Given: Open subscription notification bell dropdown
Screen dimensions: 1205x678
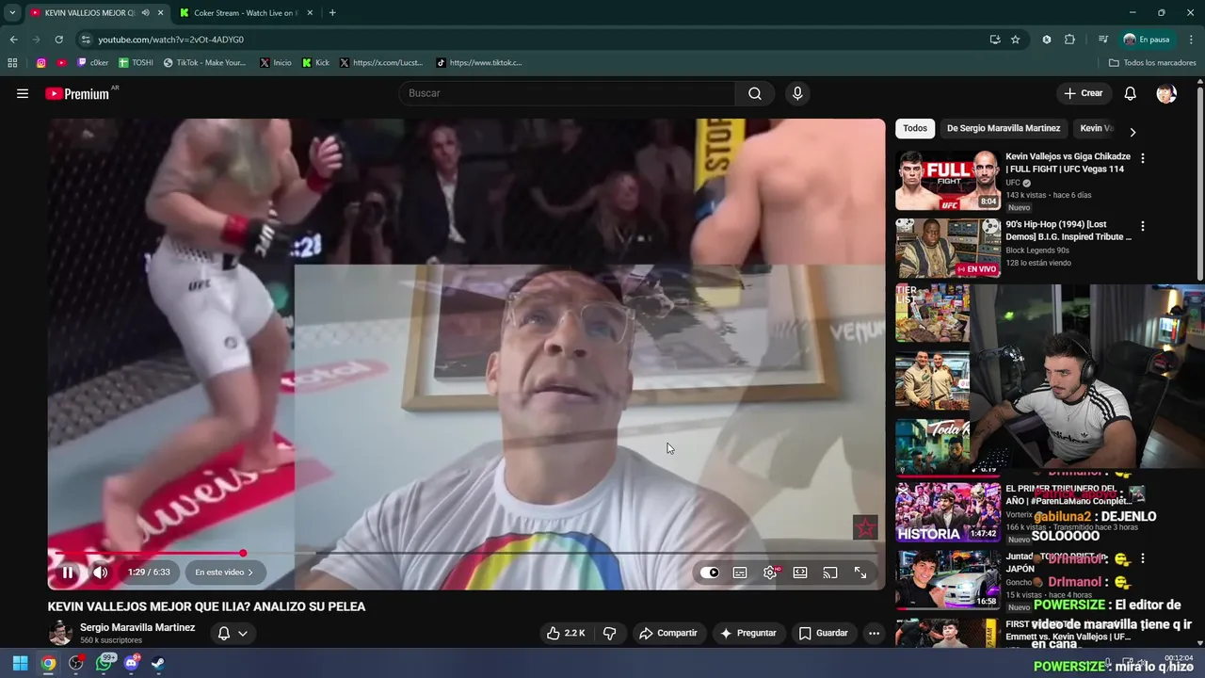Looking at the screenshot, I should (x=233, y=633).
